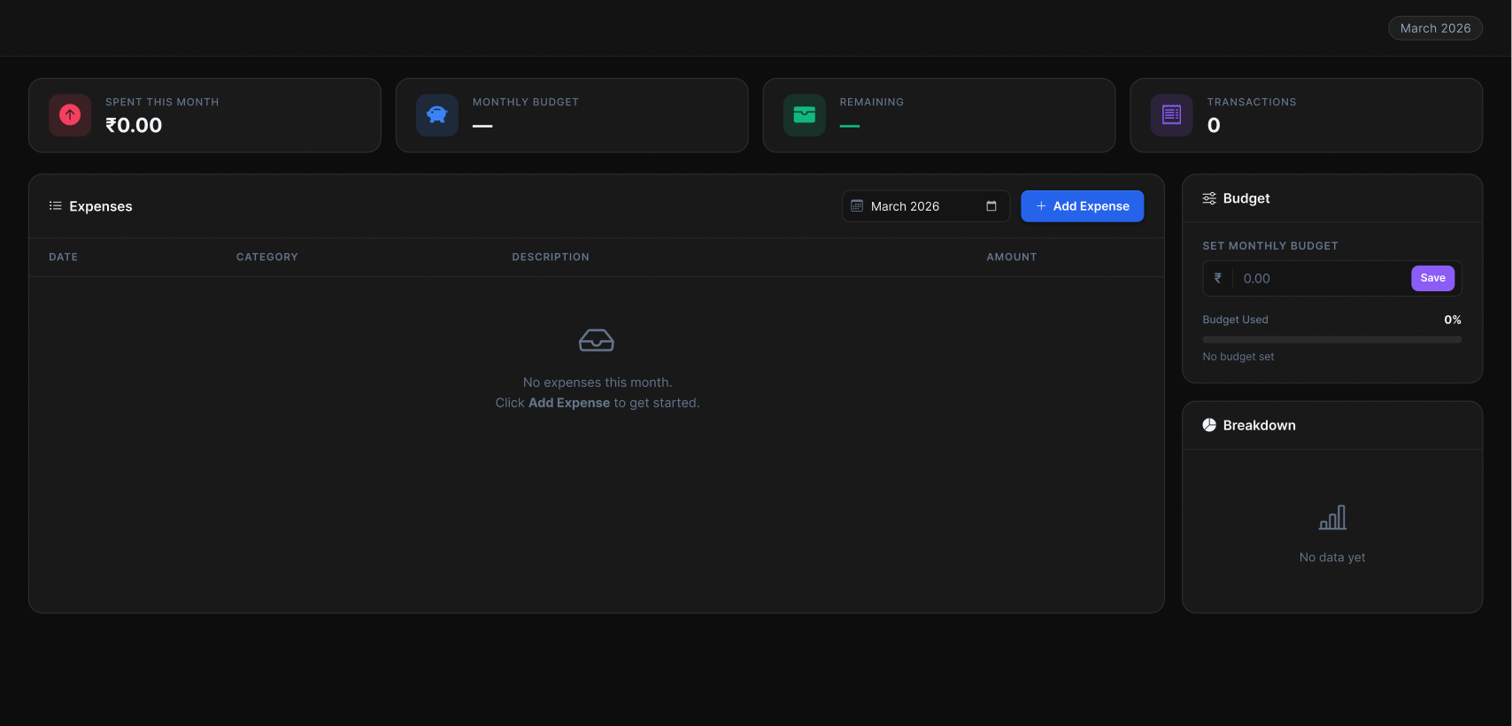This screenshot has width=1512, height=726.
Task: Click the AMOUNT column header
Action: coord(1012,257)
